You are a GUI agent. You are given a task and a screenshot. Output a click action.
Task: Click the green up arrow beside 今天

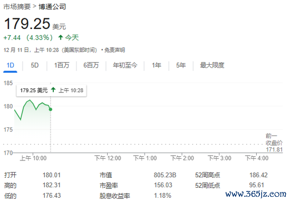click(61, 37)
